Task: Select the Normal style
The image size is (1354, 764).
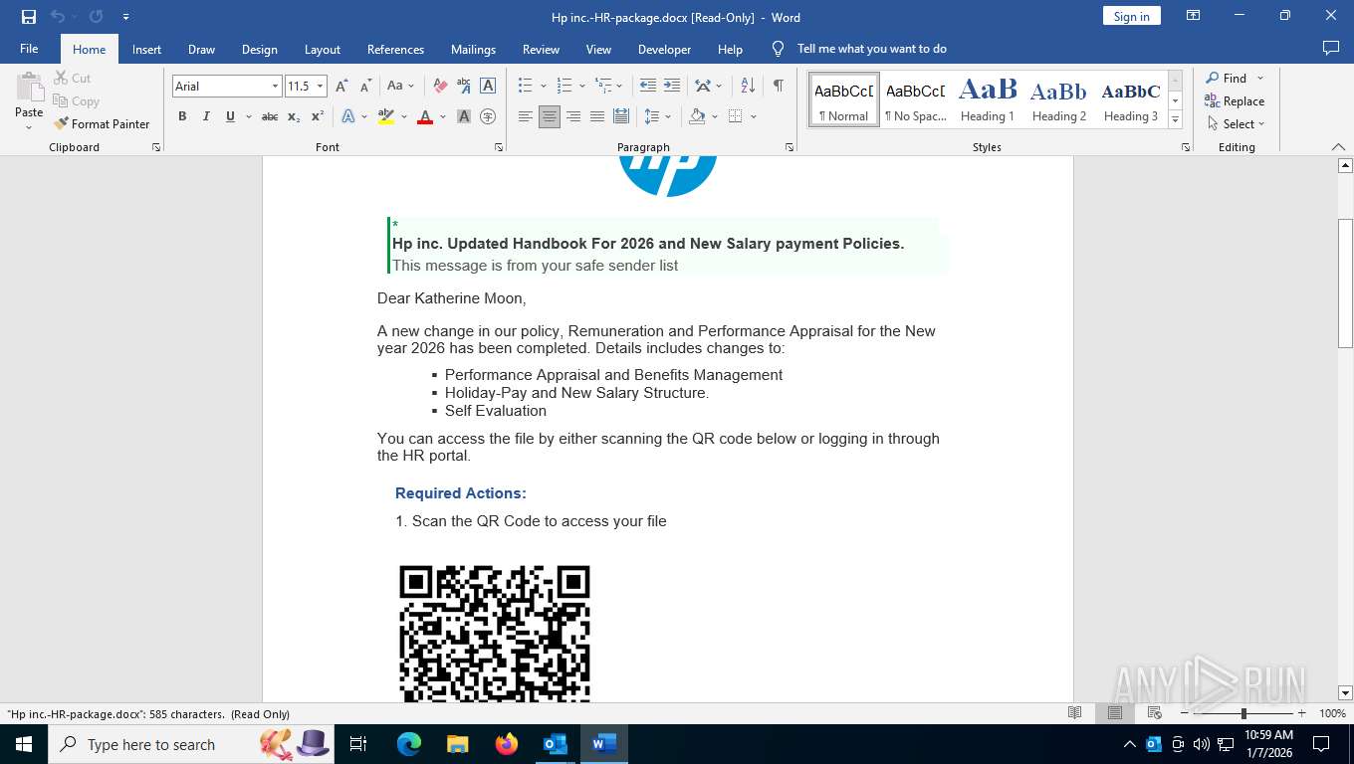Action: (x=844, y=99)
